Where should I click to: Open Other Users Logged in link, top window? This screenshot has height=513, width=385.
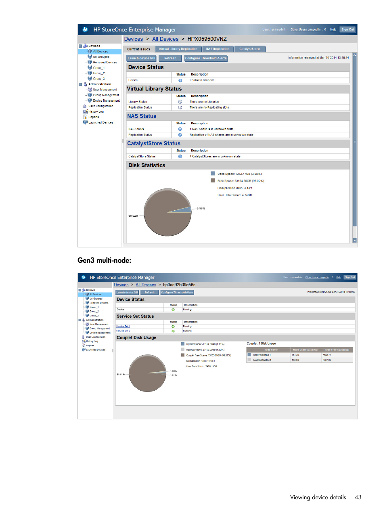tap(305, 29)
